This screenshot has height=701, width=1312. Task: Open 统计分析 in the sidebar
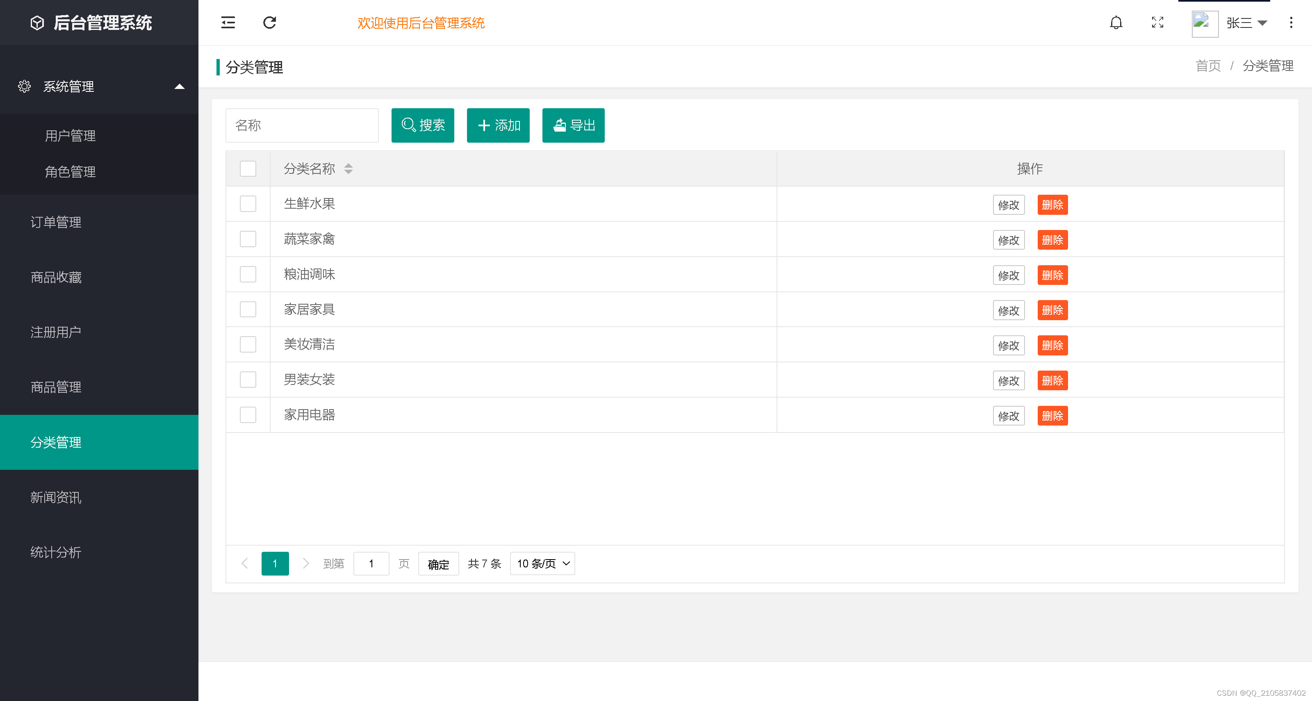(56, 552)
